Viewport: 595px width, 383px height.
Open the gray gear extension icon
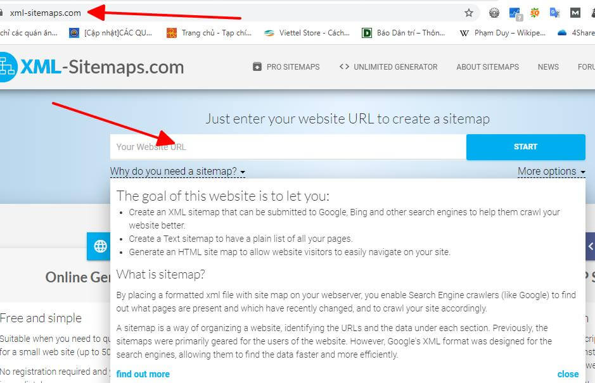[494, 13]
